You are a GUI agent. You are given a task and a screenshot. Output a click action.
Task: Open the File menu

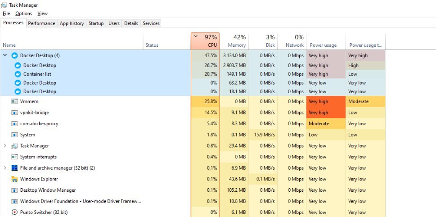point(6,14)
